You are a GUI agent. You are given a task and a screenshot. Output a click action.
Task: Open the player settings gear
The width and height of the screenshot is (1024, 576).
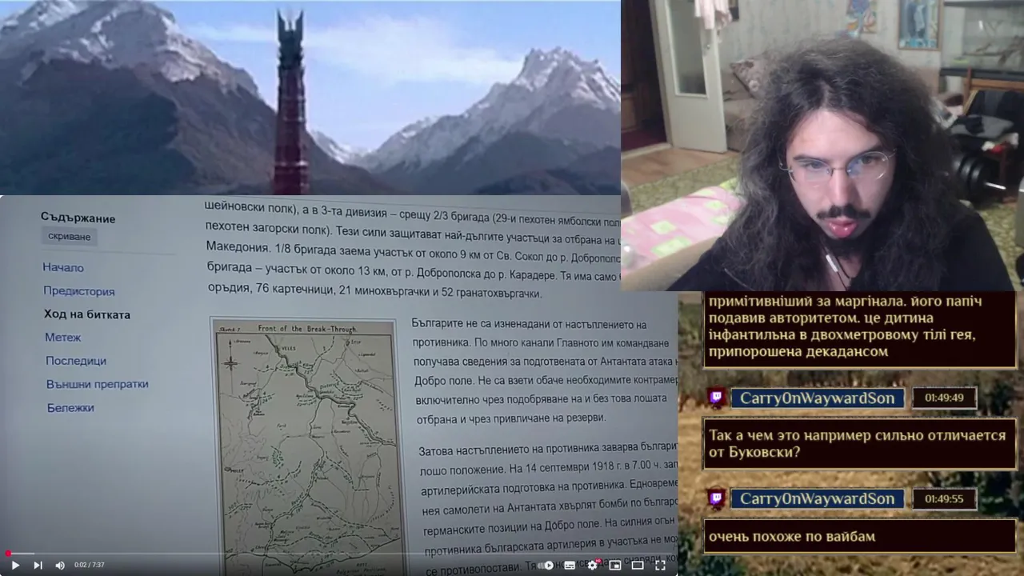(x=593, y=565)
